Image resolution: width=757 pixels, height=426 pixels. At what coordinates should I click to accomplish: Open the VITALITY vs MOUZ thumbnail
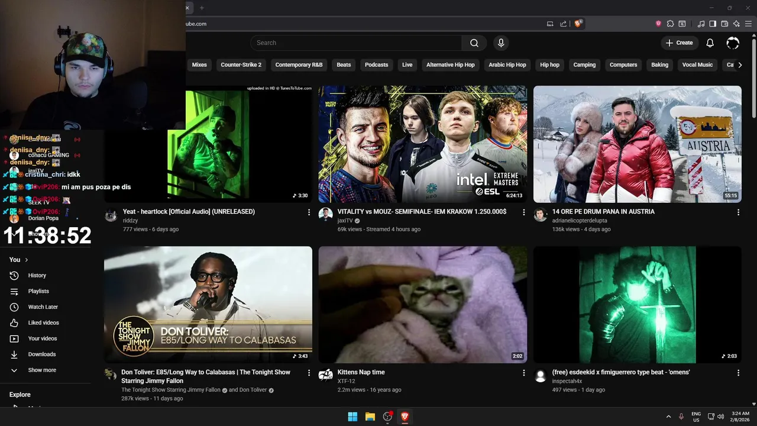tap(423, 144)
